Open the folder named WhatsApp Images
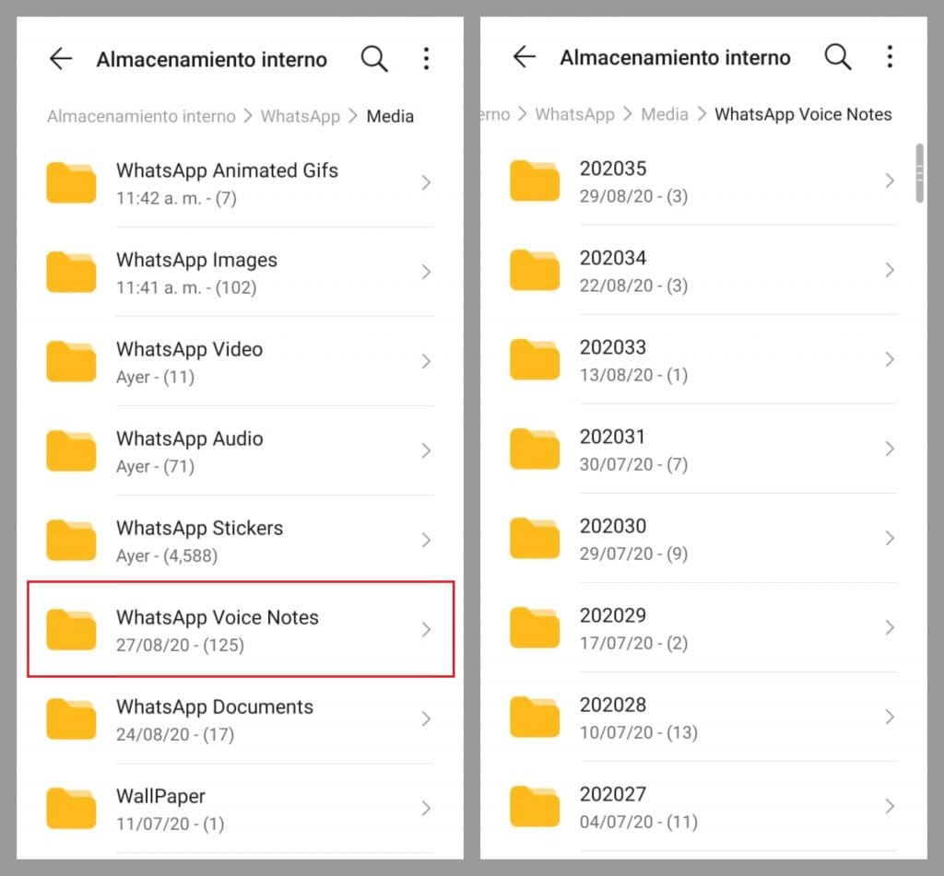Screen dimensions: 944x876 tap(197, 260)
